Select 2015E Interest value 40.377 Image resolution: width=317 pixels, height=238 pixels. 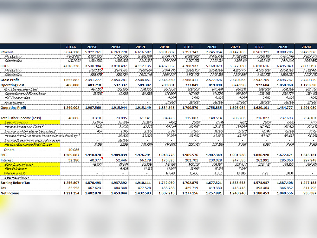(95, 160)
